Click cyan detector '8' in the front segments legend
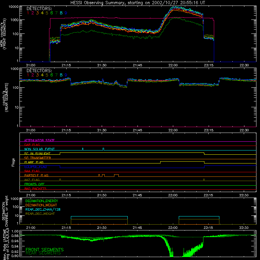 coord(61,13)
